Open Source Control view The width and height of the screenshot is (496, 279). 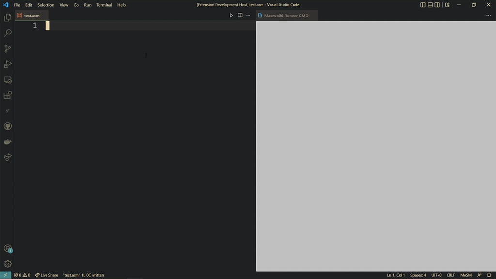[x=7, y=48]
